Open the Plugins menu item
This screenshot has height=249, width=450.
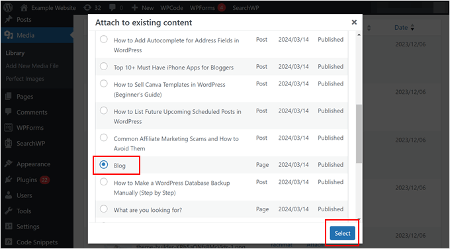[26, 179]
